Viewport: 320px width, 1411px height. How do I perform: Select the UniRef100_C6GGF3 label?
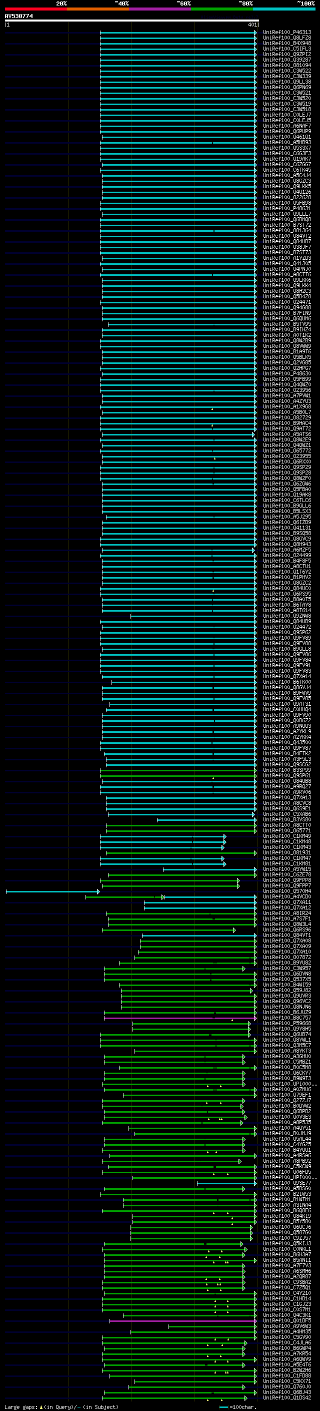(x=286, y=153)
